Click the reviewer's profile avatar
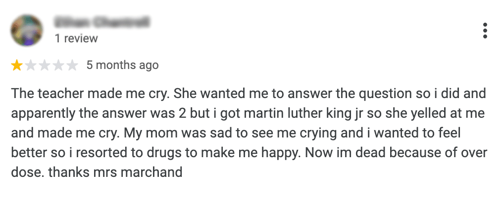 click(27, 30)
